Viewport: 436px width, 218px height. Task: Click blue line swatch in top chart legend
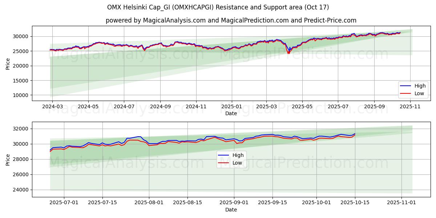406,86
